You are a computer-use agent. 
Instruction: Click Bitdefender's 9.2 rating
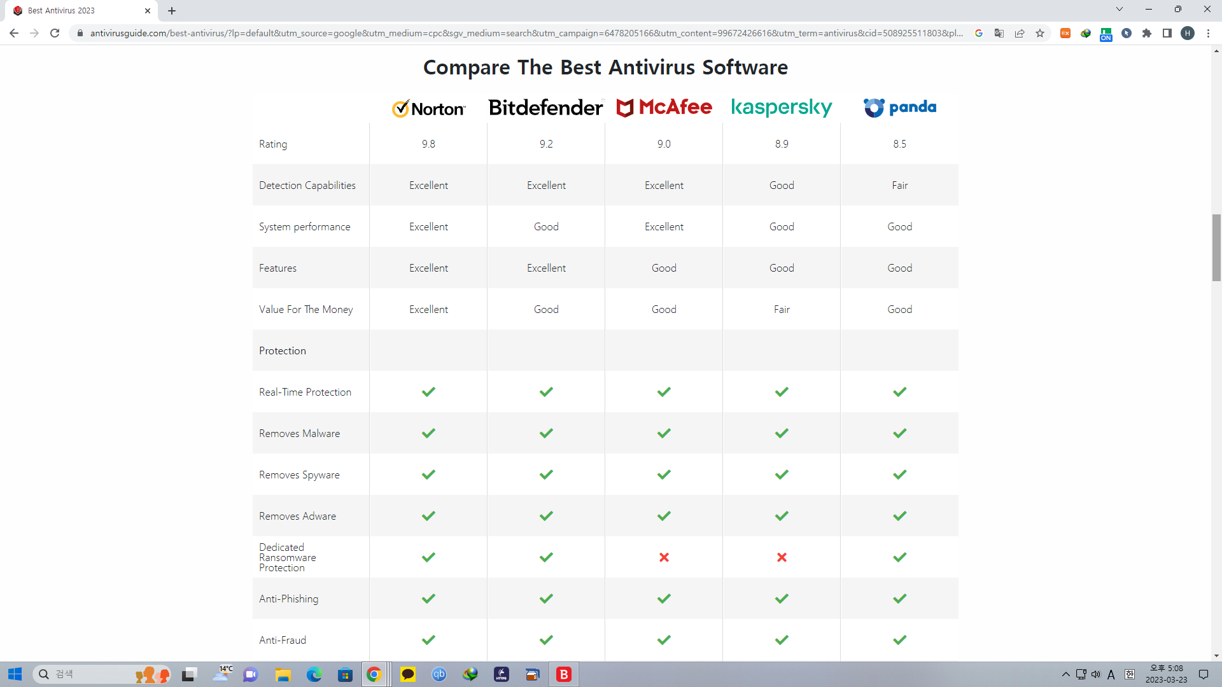point(546,144)
